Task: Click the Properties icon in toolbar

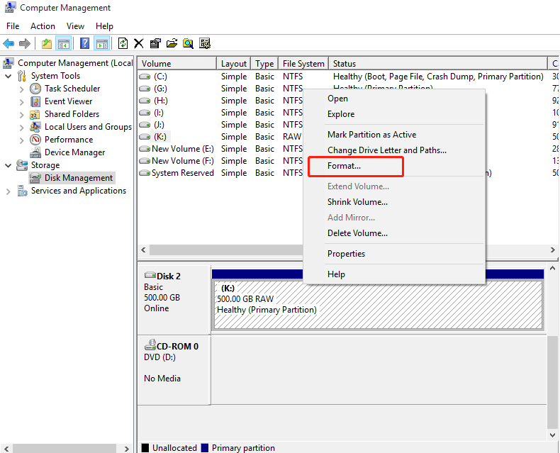Action: [155, 44]
